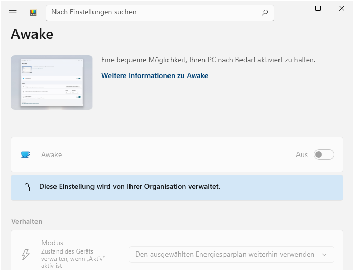Maximize the settings window
Image resolution: width=354 pixels, height=271 pixels.
pos(318,8)
